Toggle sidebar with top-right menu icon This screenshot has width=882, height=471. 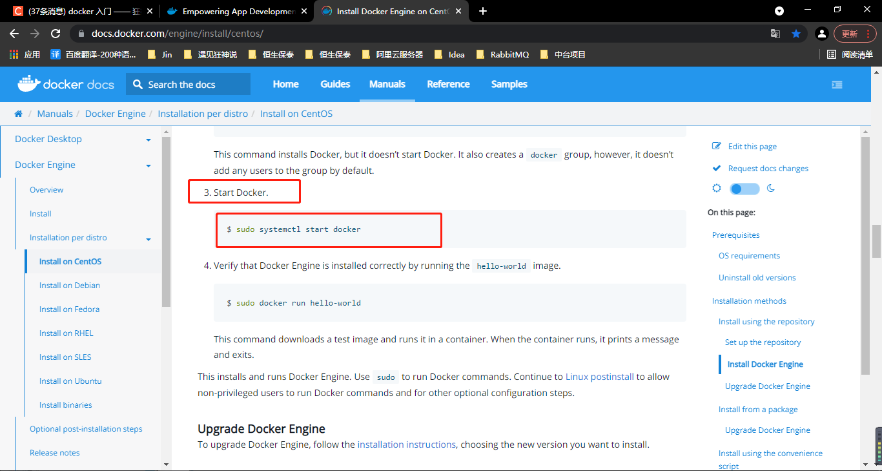tap(837, 84)
